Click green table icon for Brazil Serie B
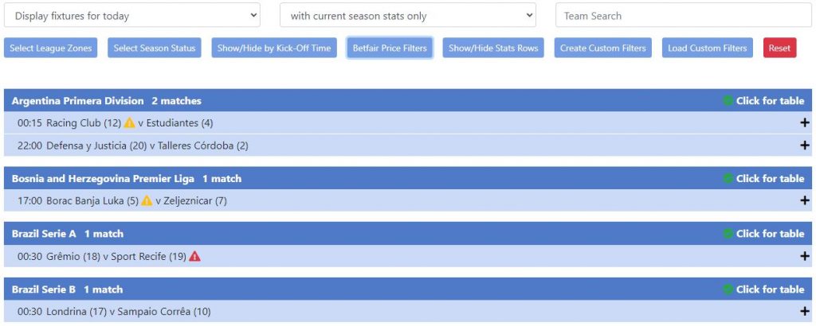Screen dimensions: 816x326 (x=728, y=289)
